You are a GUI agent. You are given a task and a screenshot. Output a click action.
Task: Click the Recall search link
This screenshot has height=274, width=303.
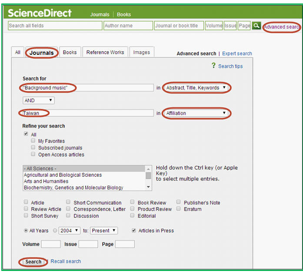click(66, 261)
